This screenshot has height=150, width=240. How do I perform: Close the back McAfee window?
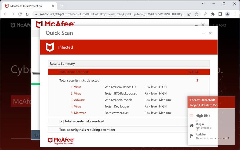(x=203, y=24)
